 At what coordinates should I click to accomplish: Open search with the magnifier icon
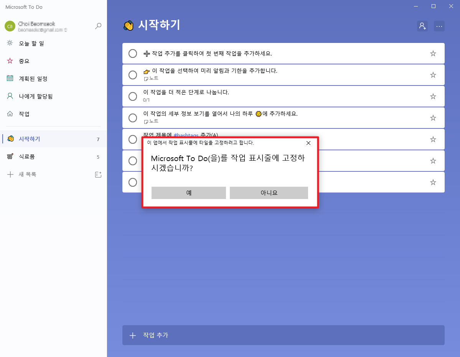tap(98, 26)
